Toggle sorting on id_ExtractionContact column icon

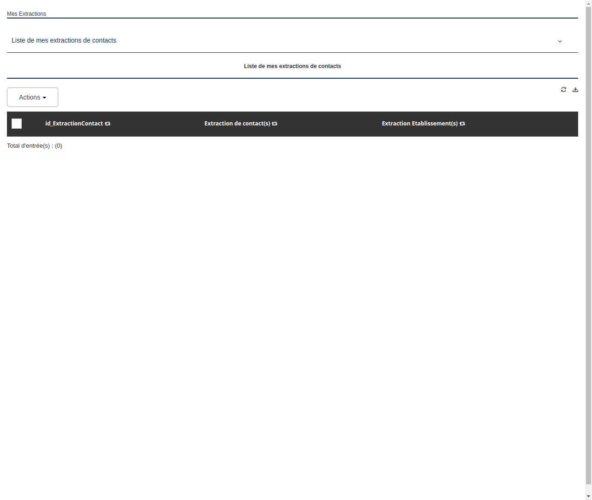[x=107, y=124]
